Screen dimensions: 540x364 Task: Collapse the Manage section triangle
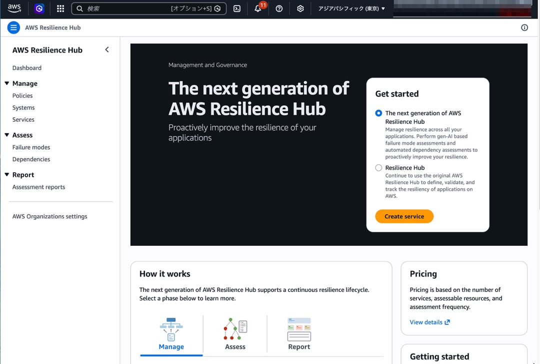pyautogui.click(x=7, y=83)
